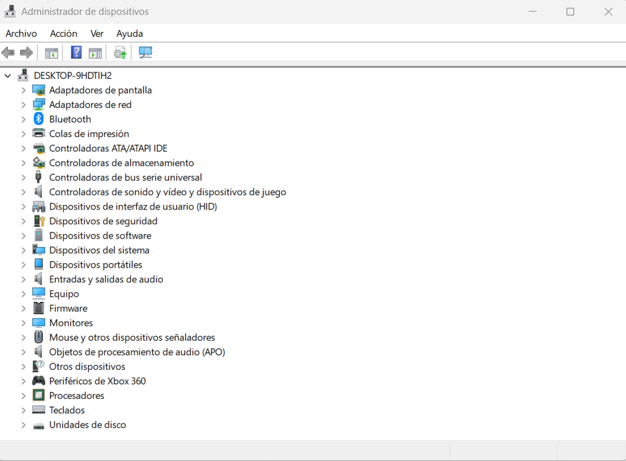Screen dimensions: 626x461
Task: Click the disk drive icon for Unidades de disco
Action: 39,426
